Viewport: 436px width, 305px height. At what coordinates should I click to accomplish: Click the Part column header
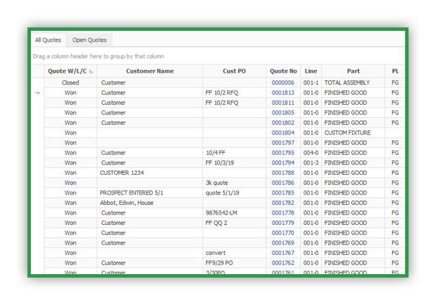click(x=353, y=71)
